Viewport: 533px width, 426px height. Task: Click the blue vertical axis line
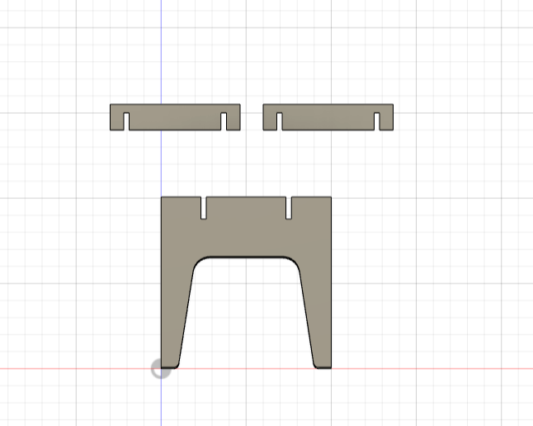click(x=161, y=51)
